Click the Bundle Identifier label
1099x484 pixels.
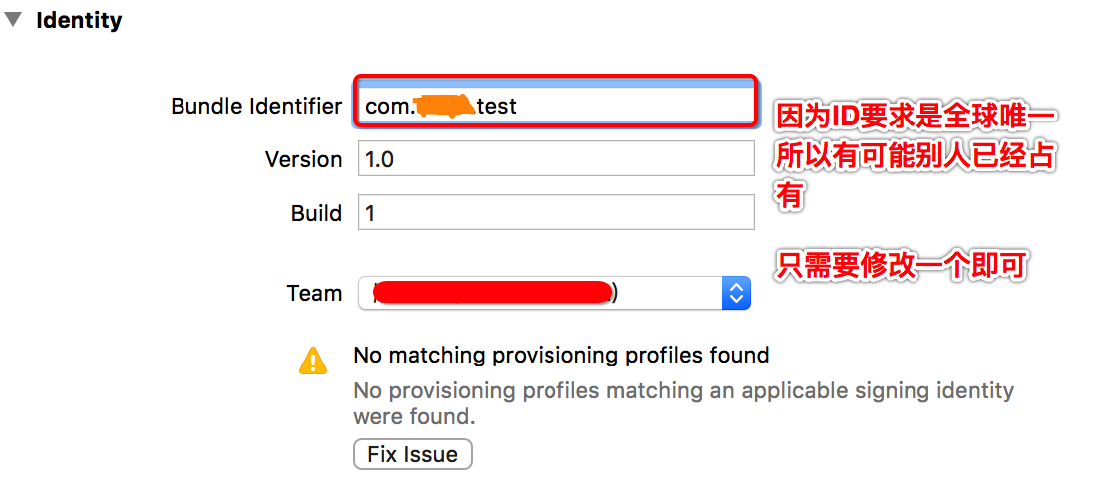[256, 106]
